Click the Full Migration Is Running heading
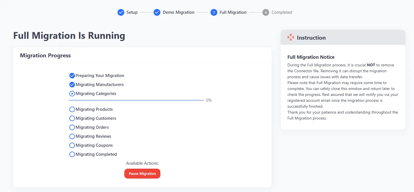The image size is (414, 192). (x=69, y=36)
